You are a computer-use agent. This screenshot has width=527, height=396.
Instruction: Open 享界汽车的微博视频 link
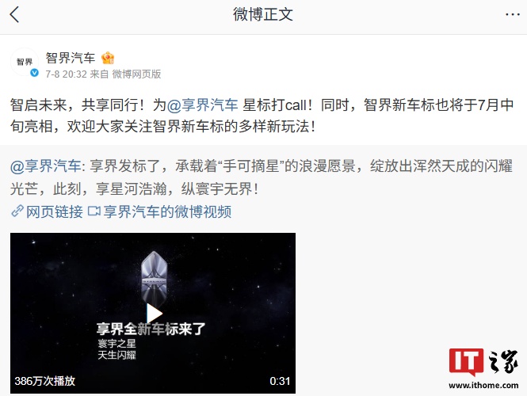coord(167,211)
